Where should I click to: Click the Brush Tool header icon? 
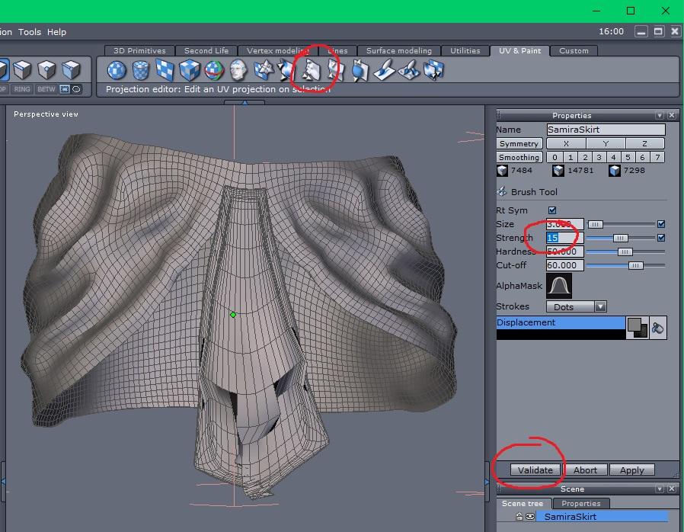click(502, 191)
